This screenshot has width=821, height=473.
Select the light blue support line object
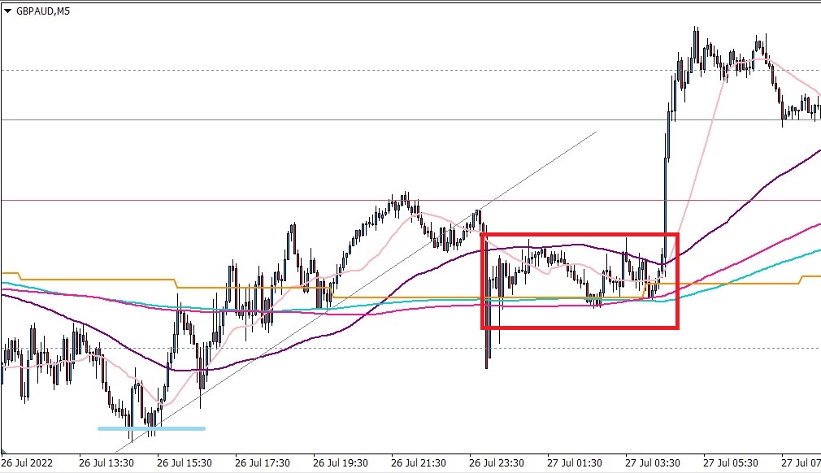151,428
